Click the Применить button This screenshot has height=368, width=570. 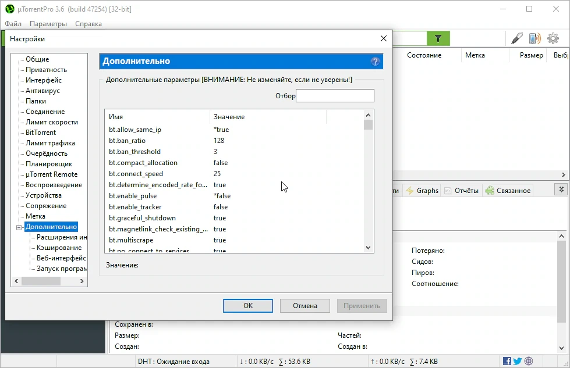(362, 306)
